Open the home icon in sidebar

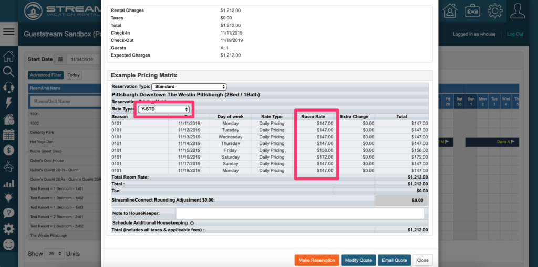(8, 56)
